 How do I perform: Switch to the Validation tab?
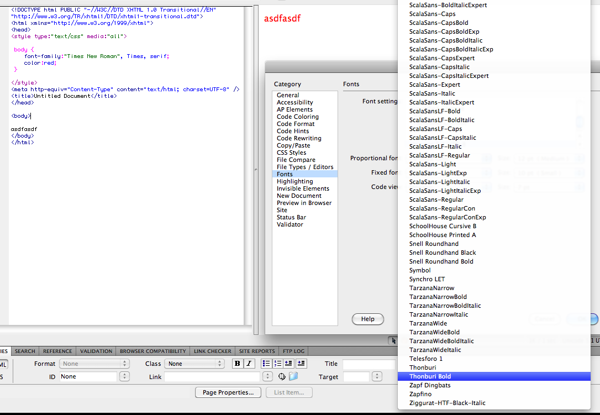pos(96,351)
